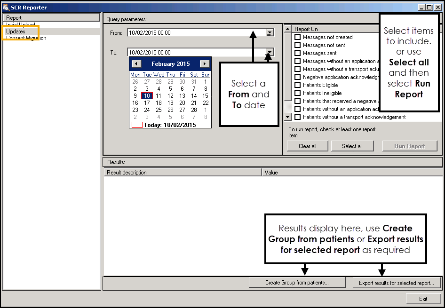Click Export results for selected report
This screenshot has width=445, height=308.
[397, 283]
